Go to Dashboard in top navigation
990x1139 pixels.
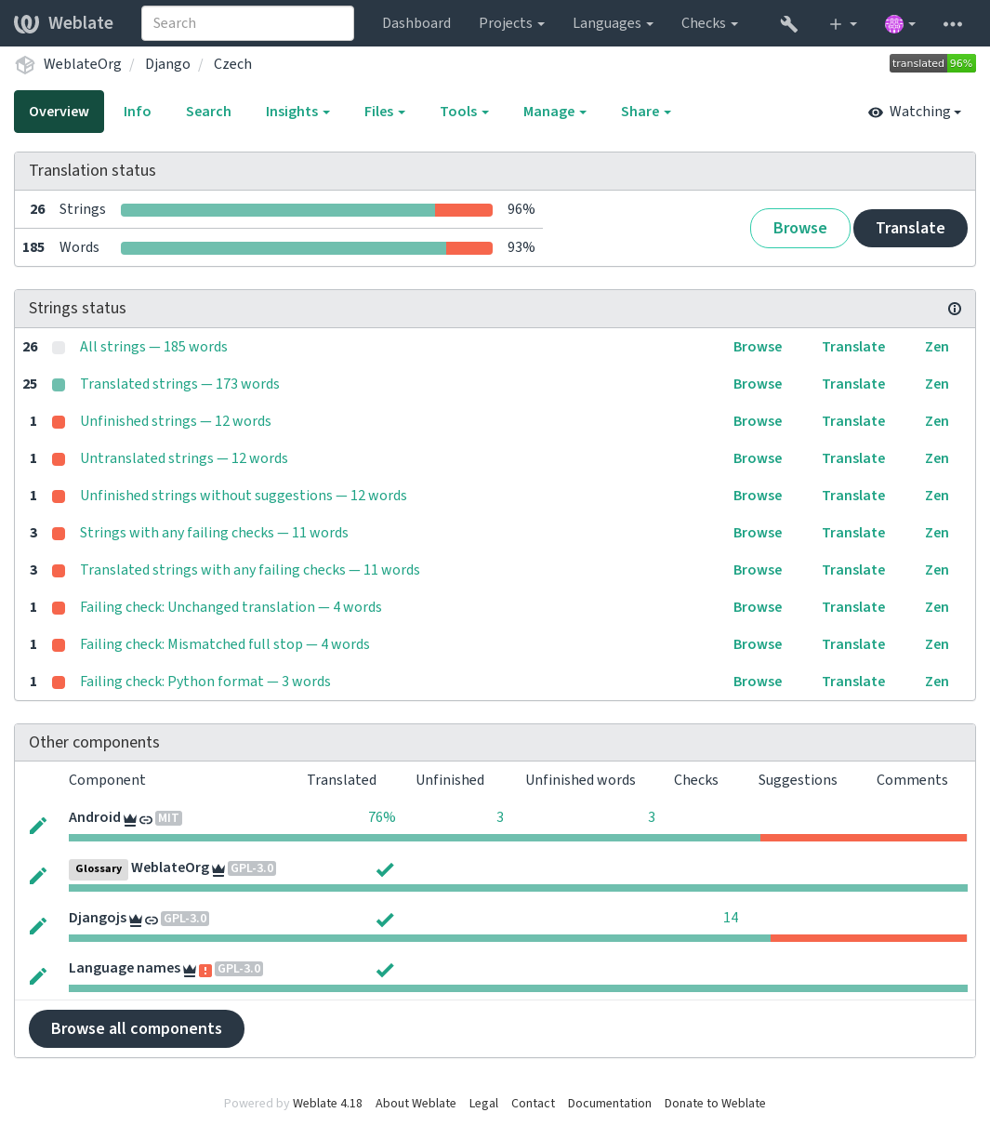(416, 23)
